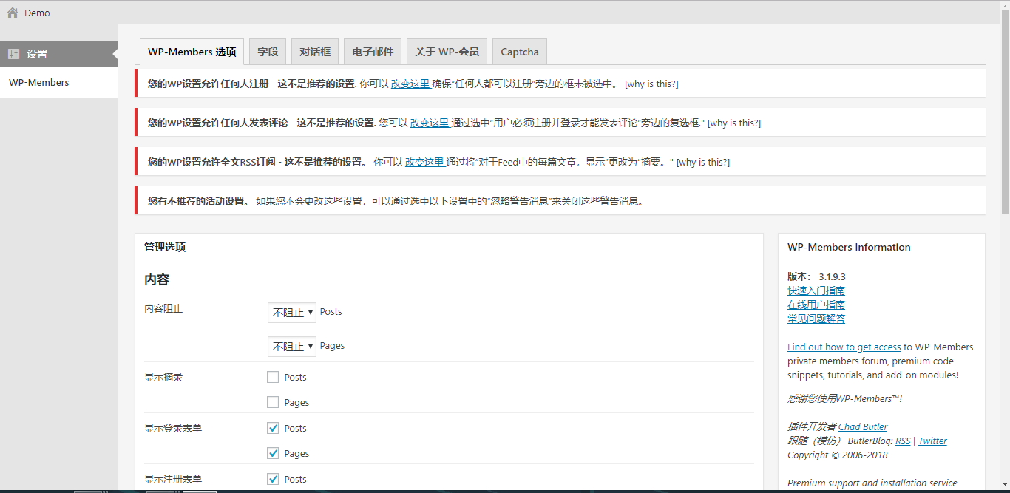This screenshot has height=493, width=1010.
Task: Click the 设置 icon in the sidebar
Action: pyautogui.click(x=15, y=53)
